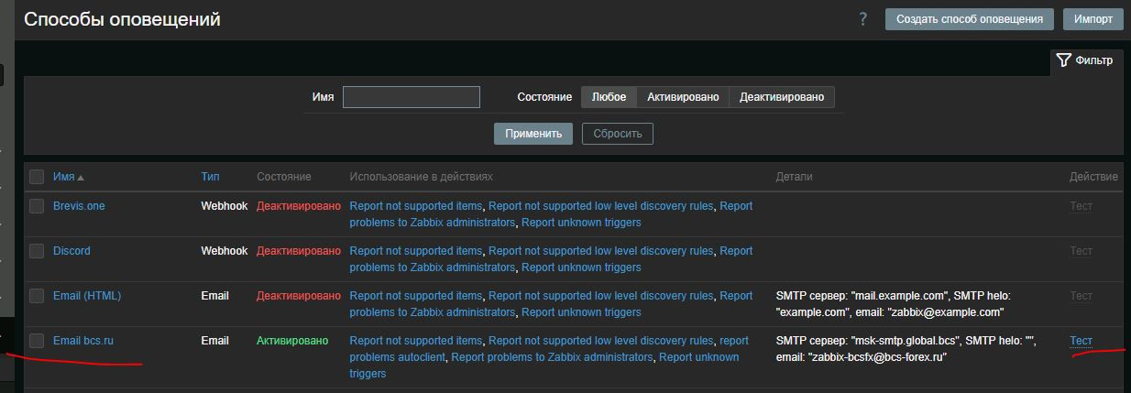Toggle the Фильтр filter tab
The height and width of the screenshot is (393, 1131).
[1085, 60]
